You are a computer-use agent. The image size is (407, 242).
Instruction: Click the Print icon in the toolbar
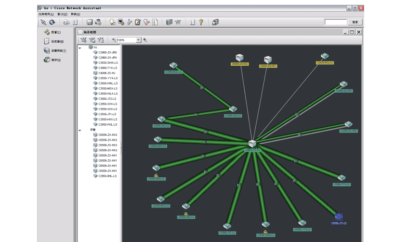(66, 22)
